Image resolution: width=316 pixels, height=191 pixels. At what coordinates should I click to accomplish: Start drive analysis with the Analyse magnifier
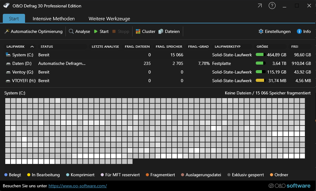[x=71, y=31]
